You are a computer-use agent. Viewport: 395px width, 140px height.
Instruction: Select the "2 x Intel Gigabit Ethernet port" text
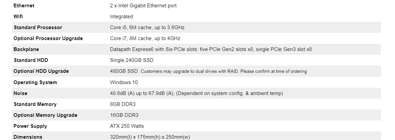pyautogui.click(x=143, y=6)
